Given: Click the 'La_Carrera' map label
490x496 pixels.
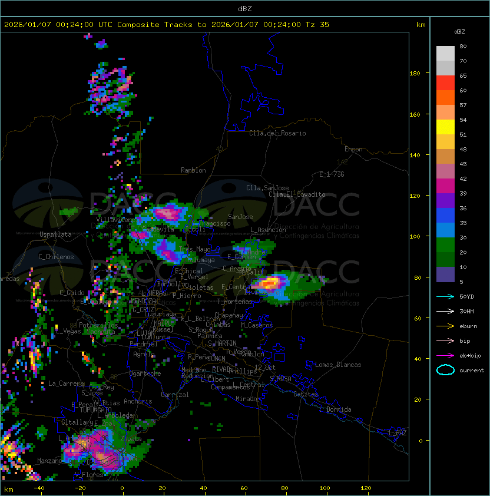Looking at the screenshot, I should 66,383.
